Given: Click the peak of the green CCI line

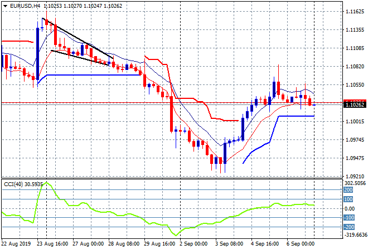Looking at the screenshot, I should pos(46,183).
